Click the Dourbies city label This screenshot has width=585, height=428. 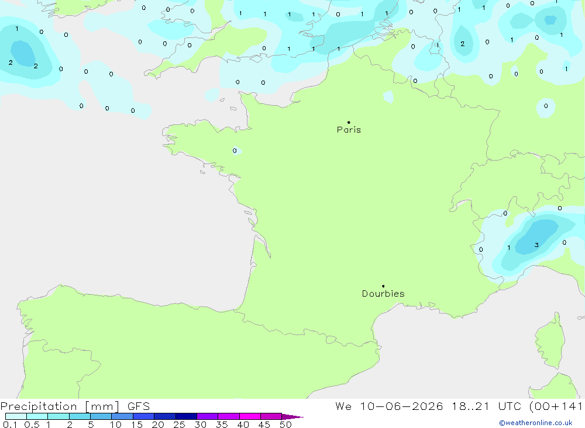click(383, 294)
